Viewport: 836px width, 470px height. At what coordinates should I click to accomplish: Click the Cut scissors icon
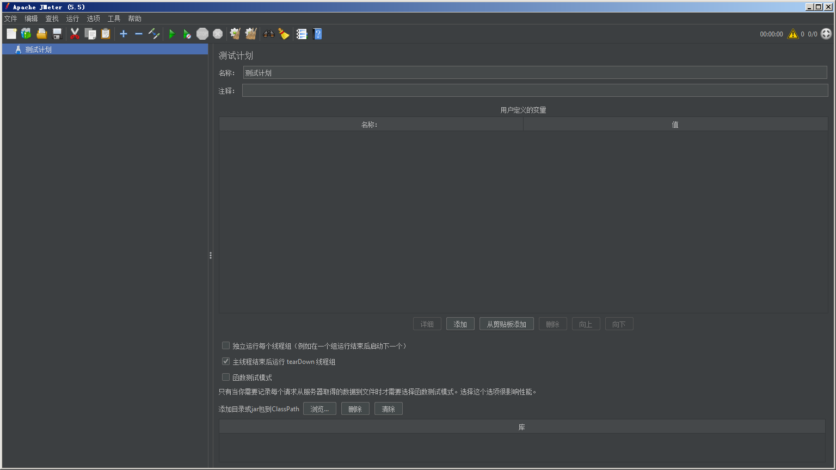75,34
